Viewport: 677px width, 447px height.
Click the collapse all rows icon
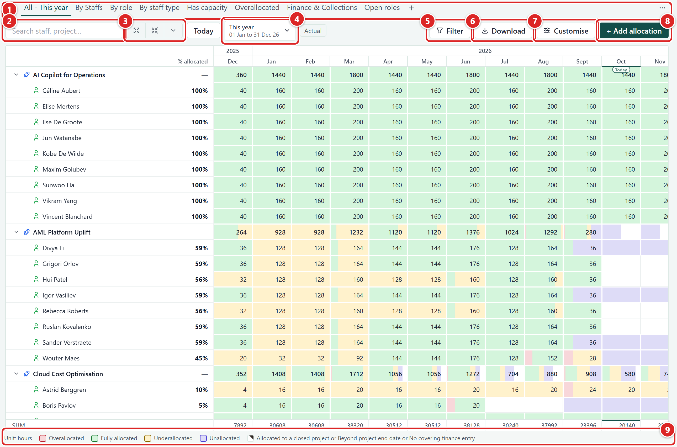pyautogui.click(x=155, y=31)
